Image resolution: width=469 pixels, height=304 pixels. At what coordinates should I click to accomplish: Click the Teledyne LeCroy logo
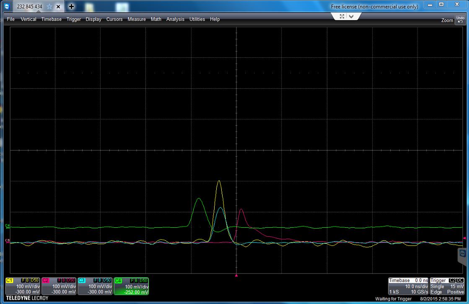27,298
